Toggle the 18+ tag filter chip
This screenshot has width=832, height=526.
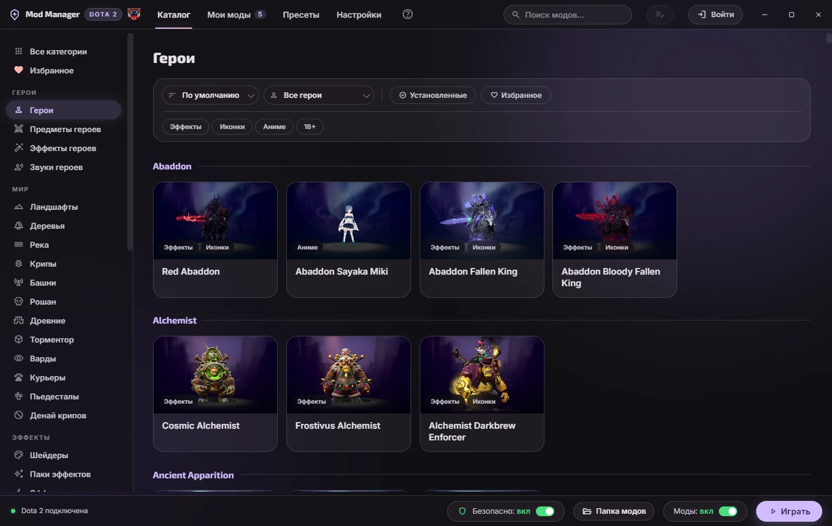310,127
